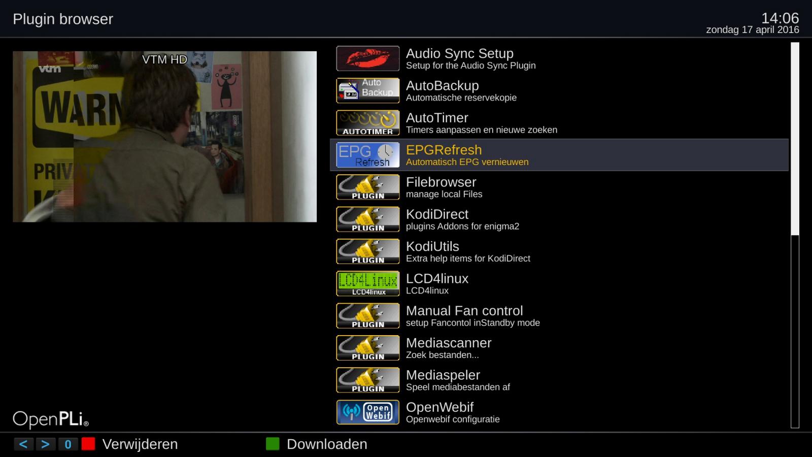Viewport: 812px width, 457px height.
Task: Click the Mediaspeler title
Action: (x=443, y=375)
